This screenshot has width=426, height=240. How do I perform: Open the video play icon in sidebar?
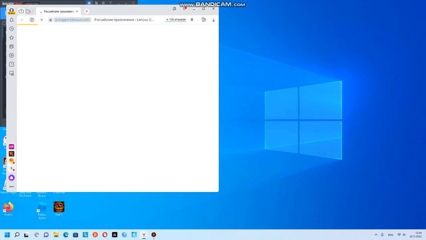[x=11, y=55]
